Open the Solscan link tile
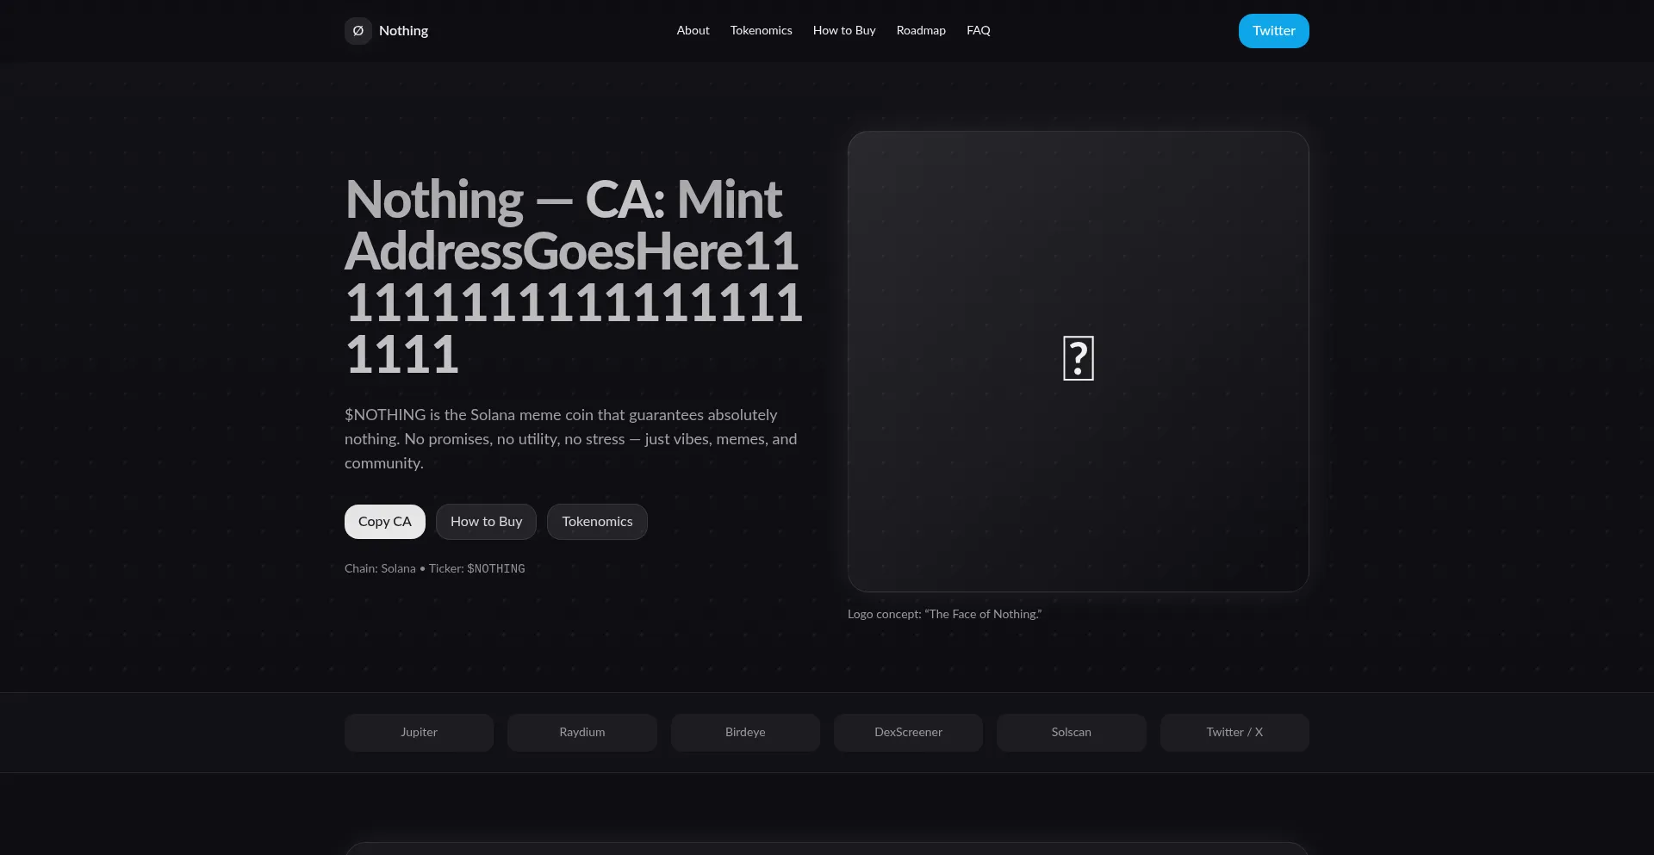 pyautogui.click(x=1071, y=733)
